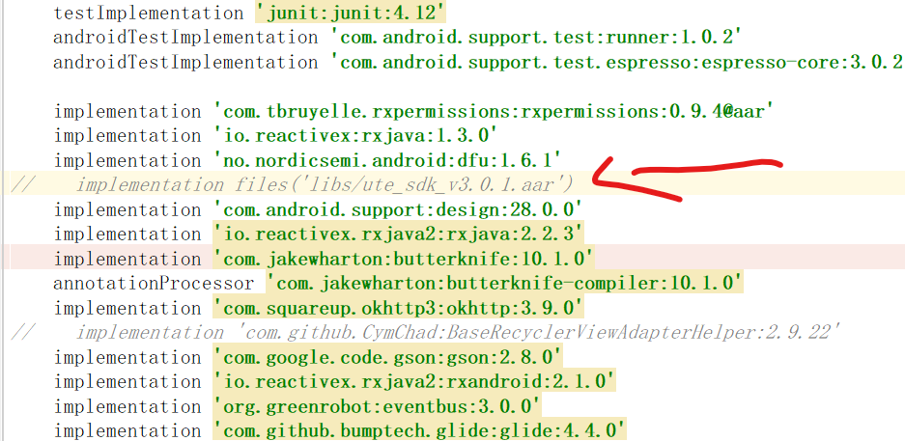Image resolution: width=905 pixels, height=441 pixels.
Task: Click the espresso-core:3.0.2 dependency string
Action: [x=616, y=63]
